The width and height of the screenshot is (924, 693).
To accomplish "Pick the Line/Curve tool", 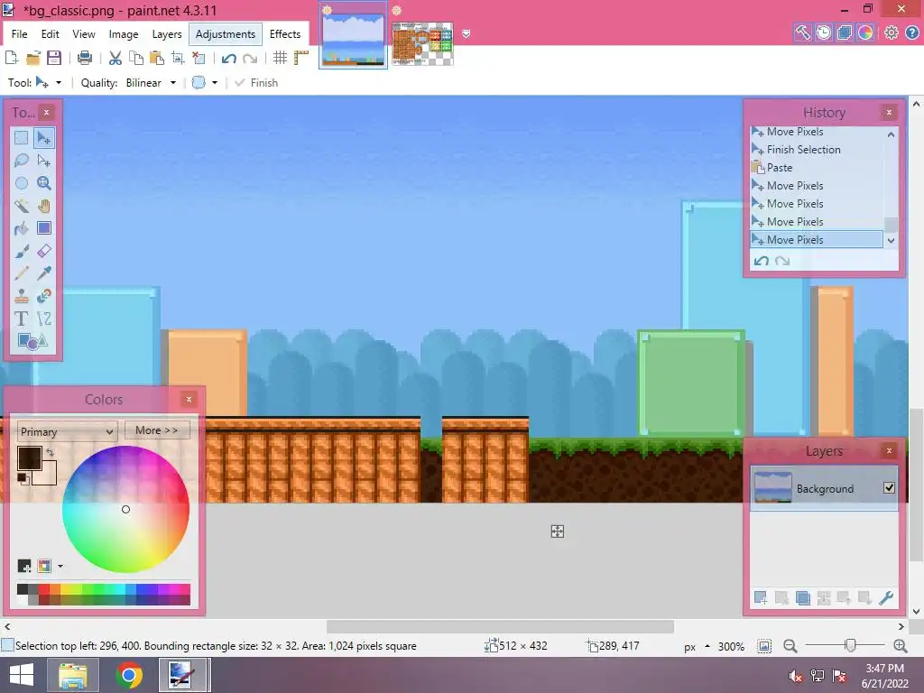I will pos(43,319).
